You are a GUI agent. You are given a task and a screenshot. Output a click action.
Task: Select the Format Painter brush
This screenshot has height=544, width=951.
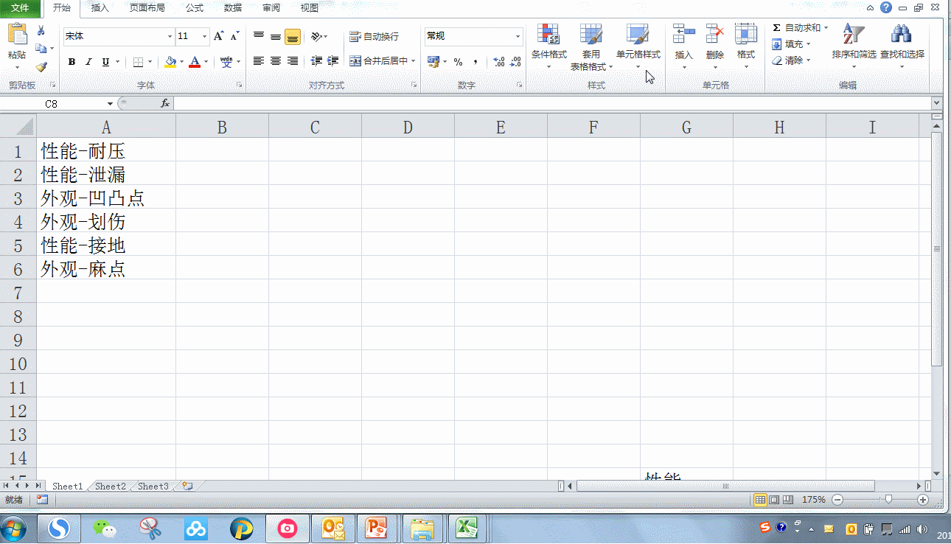tap(41, 66)
